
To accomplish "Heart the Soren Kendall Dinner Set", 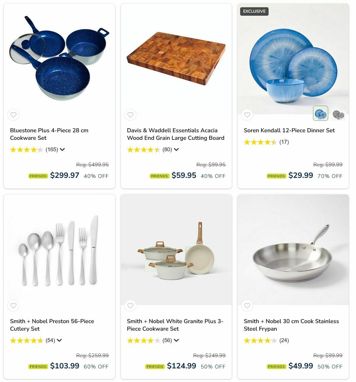I will (x=247, y=115).
